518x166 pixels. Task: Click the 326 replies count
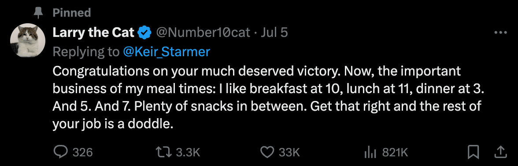pyautogui.click(x=83, y=152)
